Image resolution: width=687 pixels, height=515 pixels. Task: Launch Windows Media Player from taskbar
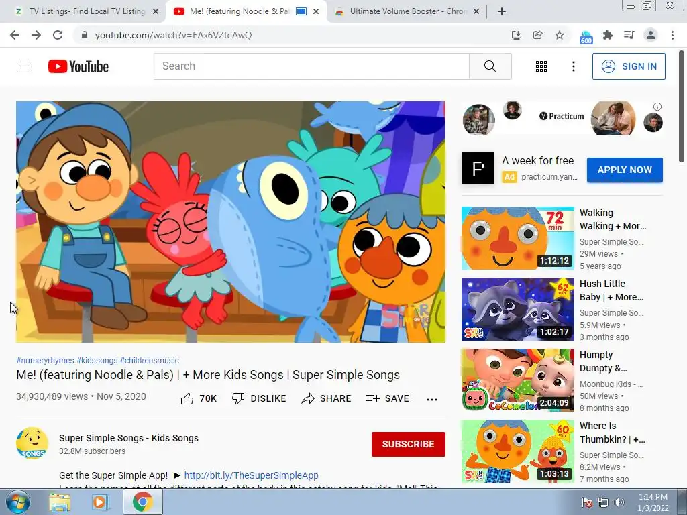pyautogui.click(x=101, y=502)
